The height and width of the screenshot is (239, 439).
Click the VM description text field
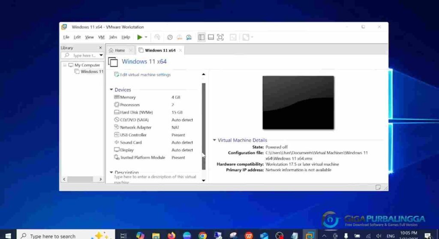155,179
